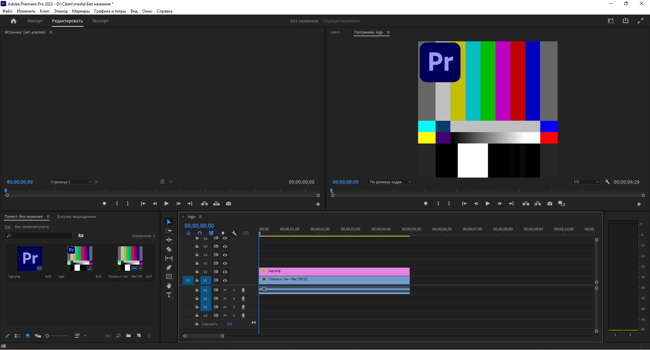Screen dimensions: 650x350
Task: Toggle V2 track output eye icon
Action: coord(225,272)
